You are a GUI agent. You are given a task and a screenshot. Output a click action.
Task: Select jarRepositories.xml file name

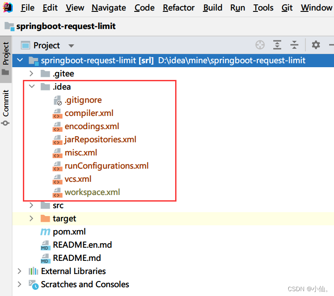tap(100, 140)
